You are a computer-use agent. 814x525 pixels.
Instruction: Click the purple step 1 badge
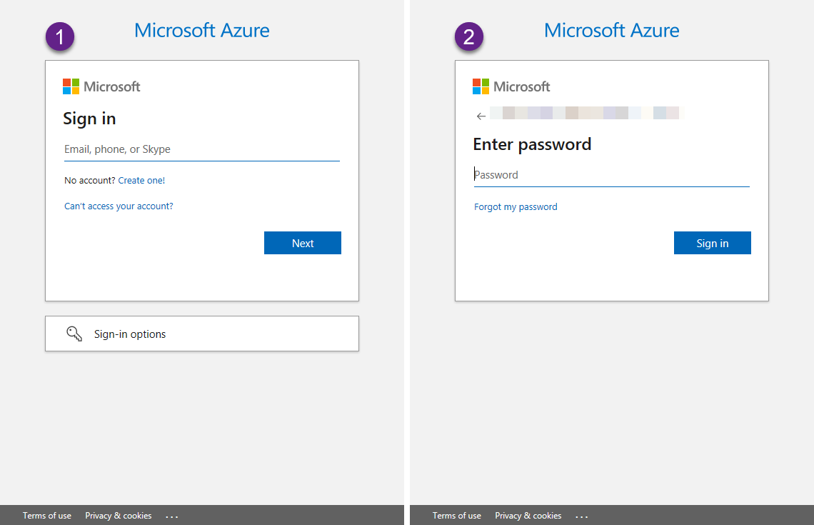coord(61,37)
